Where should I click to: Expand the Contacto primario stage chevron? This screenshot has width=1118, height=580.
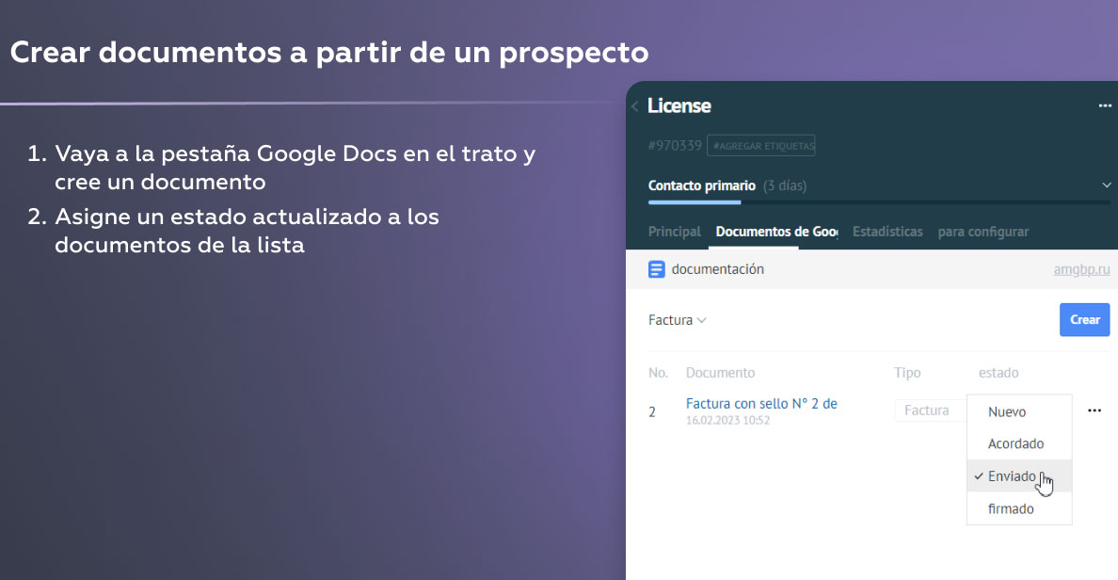(x=1106, y=185)
